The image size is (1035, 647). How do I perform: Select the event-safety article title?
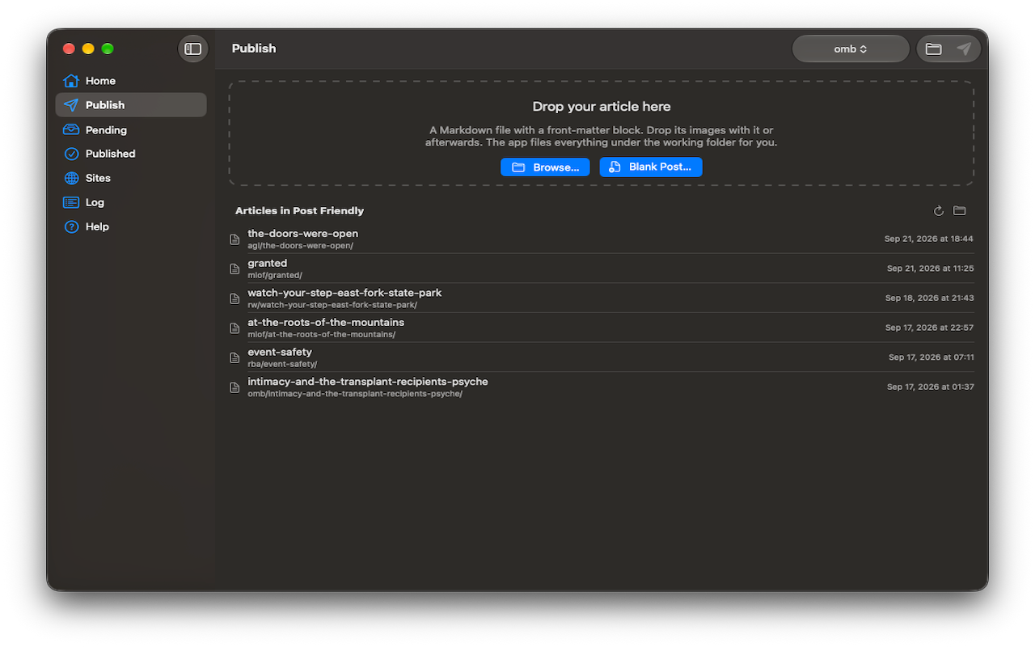280,352
